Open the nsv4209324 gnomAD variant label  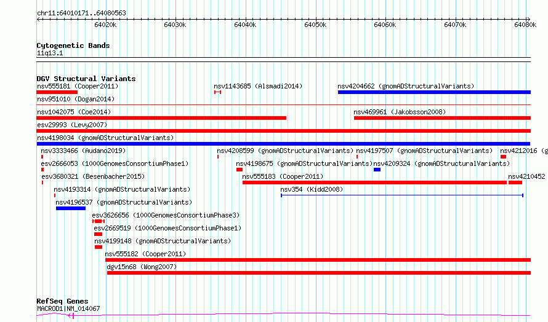pyautogui.click(x=441, y=163)
